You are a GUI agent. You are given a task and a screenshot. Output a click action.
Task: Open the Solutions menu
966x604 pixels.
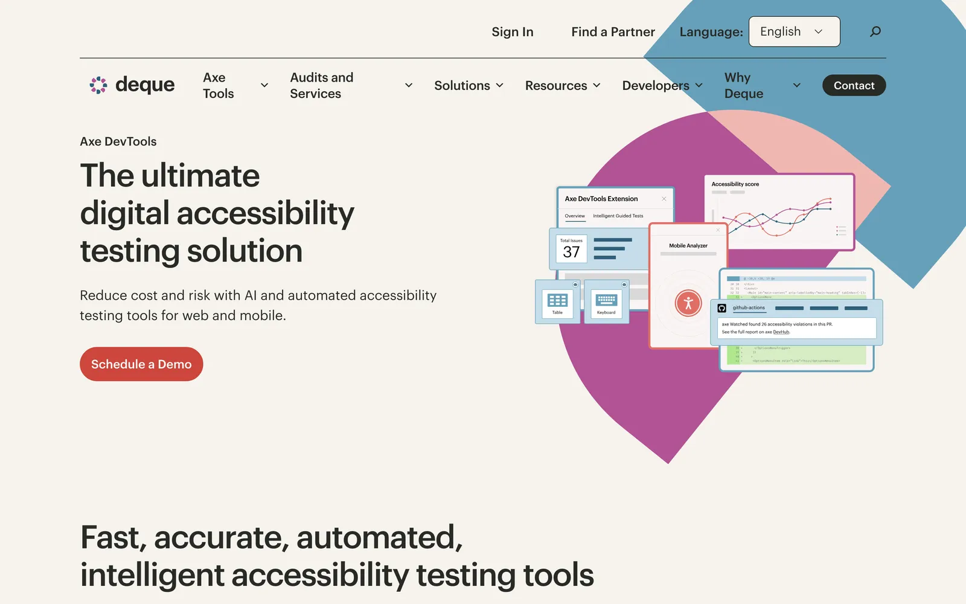pyautogui.click(x=462, y=85)
